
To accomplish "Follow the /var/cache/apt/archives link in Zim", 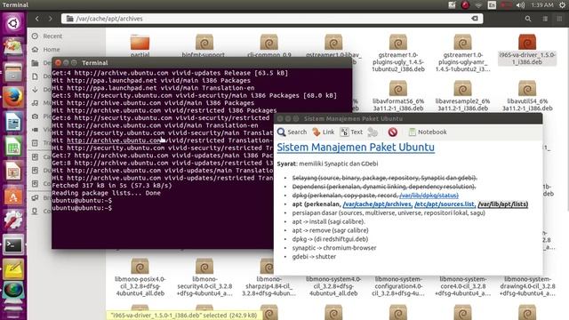I will tap(377, 204).
